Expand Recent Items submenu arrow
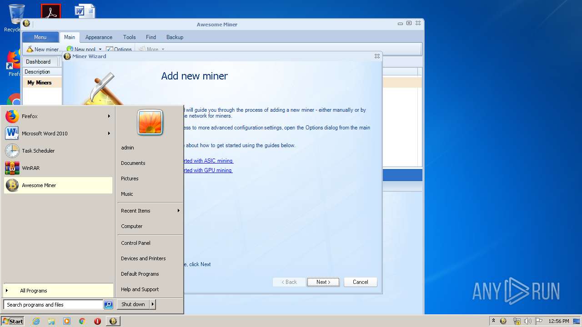Viewport: 582px width, 327px height. [x=179, y=211]
